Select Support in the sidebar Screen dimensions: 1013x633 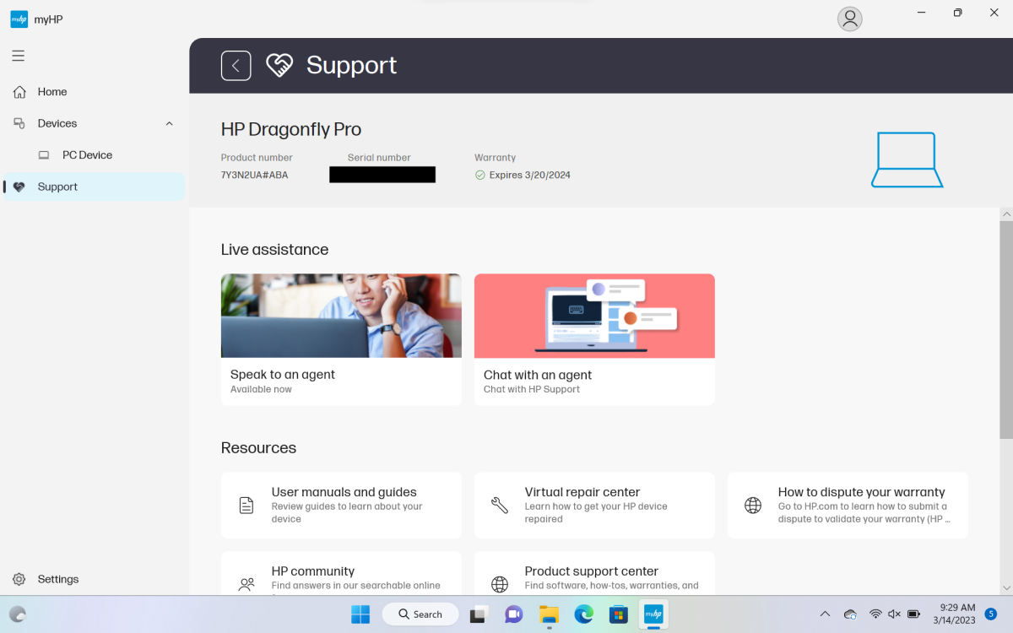point(94,187)
